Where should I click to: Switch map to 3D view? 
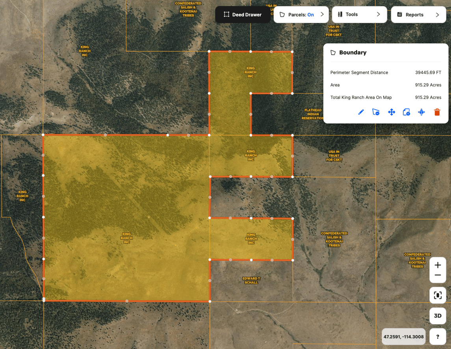pos(438,316)
